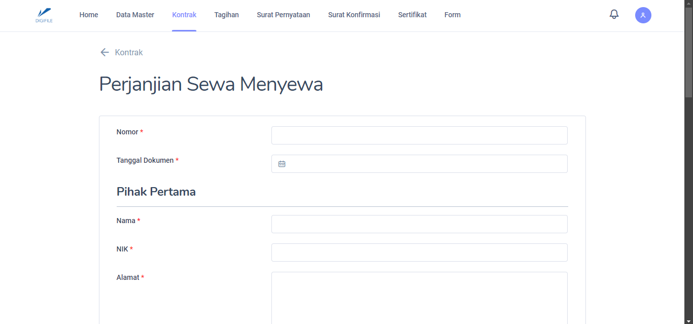This screenshot has height=324, width=693.
Task: Click inside the Alamat text area
Action: (419, 299)
